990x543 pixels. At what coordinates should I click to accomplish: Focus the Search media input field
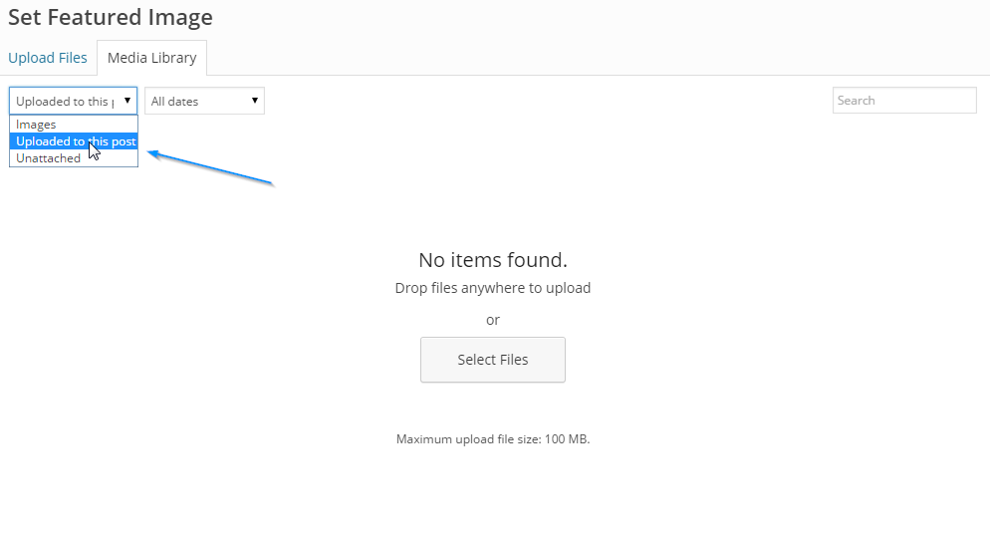pyautogui.click(x=904, y=101)
